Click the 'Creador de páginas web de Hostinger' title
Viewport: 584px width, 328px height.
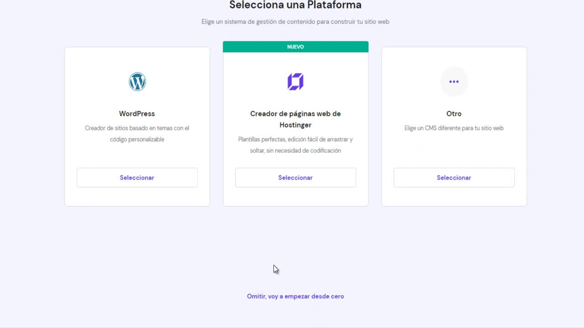295,119
